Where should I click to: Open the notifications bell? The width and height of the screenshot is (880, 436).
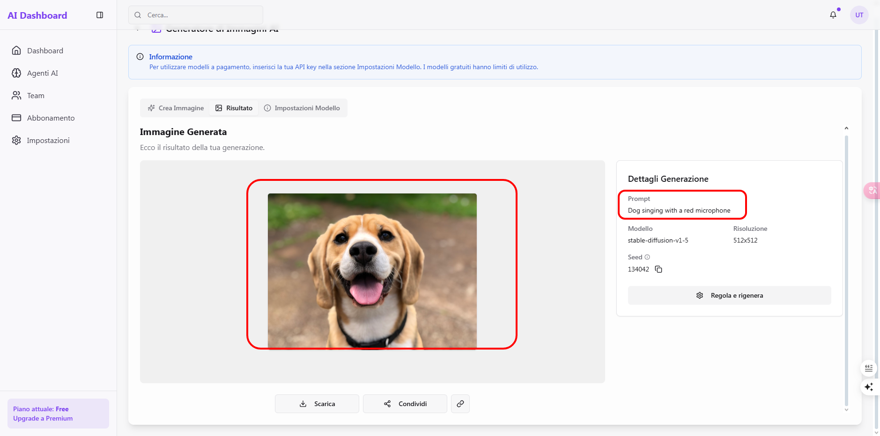833,15
